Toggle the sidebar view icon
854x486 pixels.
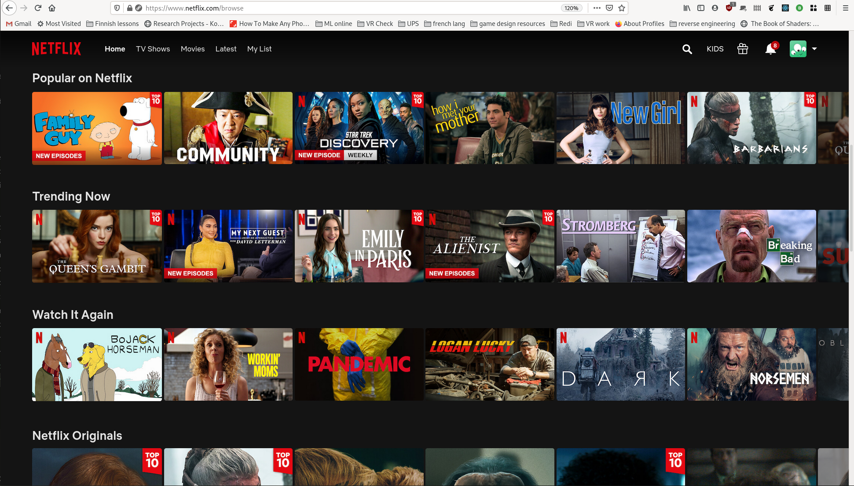pos(701,8)
